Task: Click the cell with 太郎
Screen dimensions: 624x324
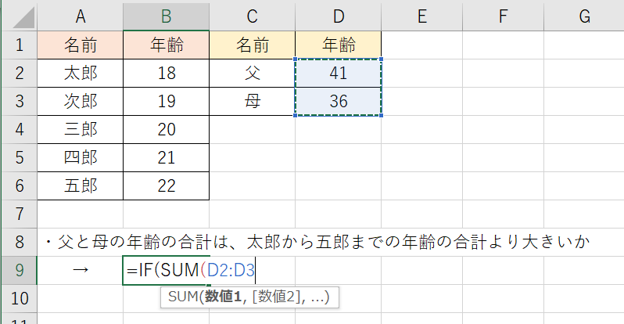Action: 81,74
